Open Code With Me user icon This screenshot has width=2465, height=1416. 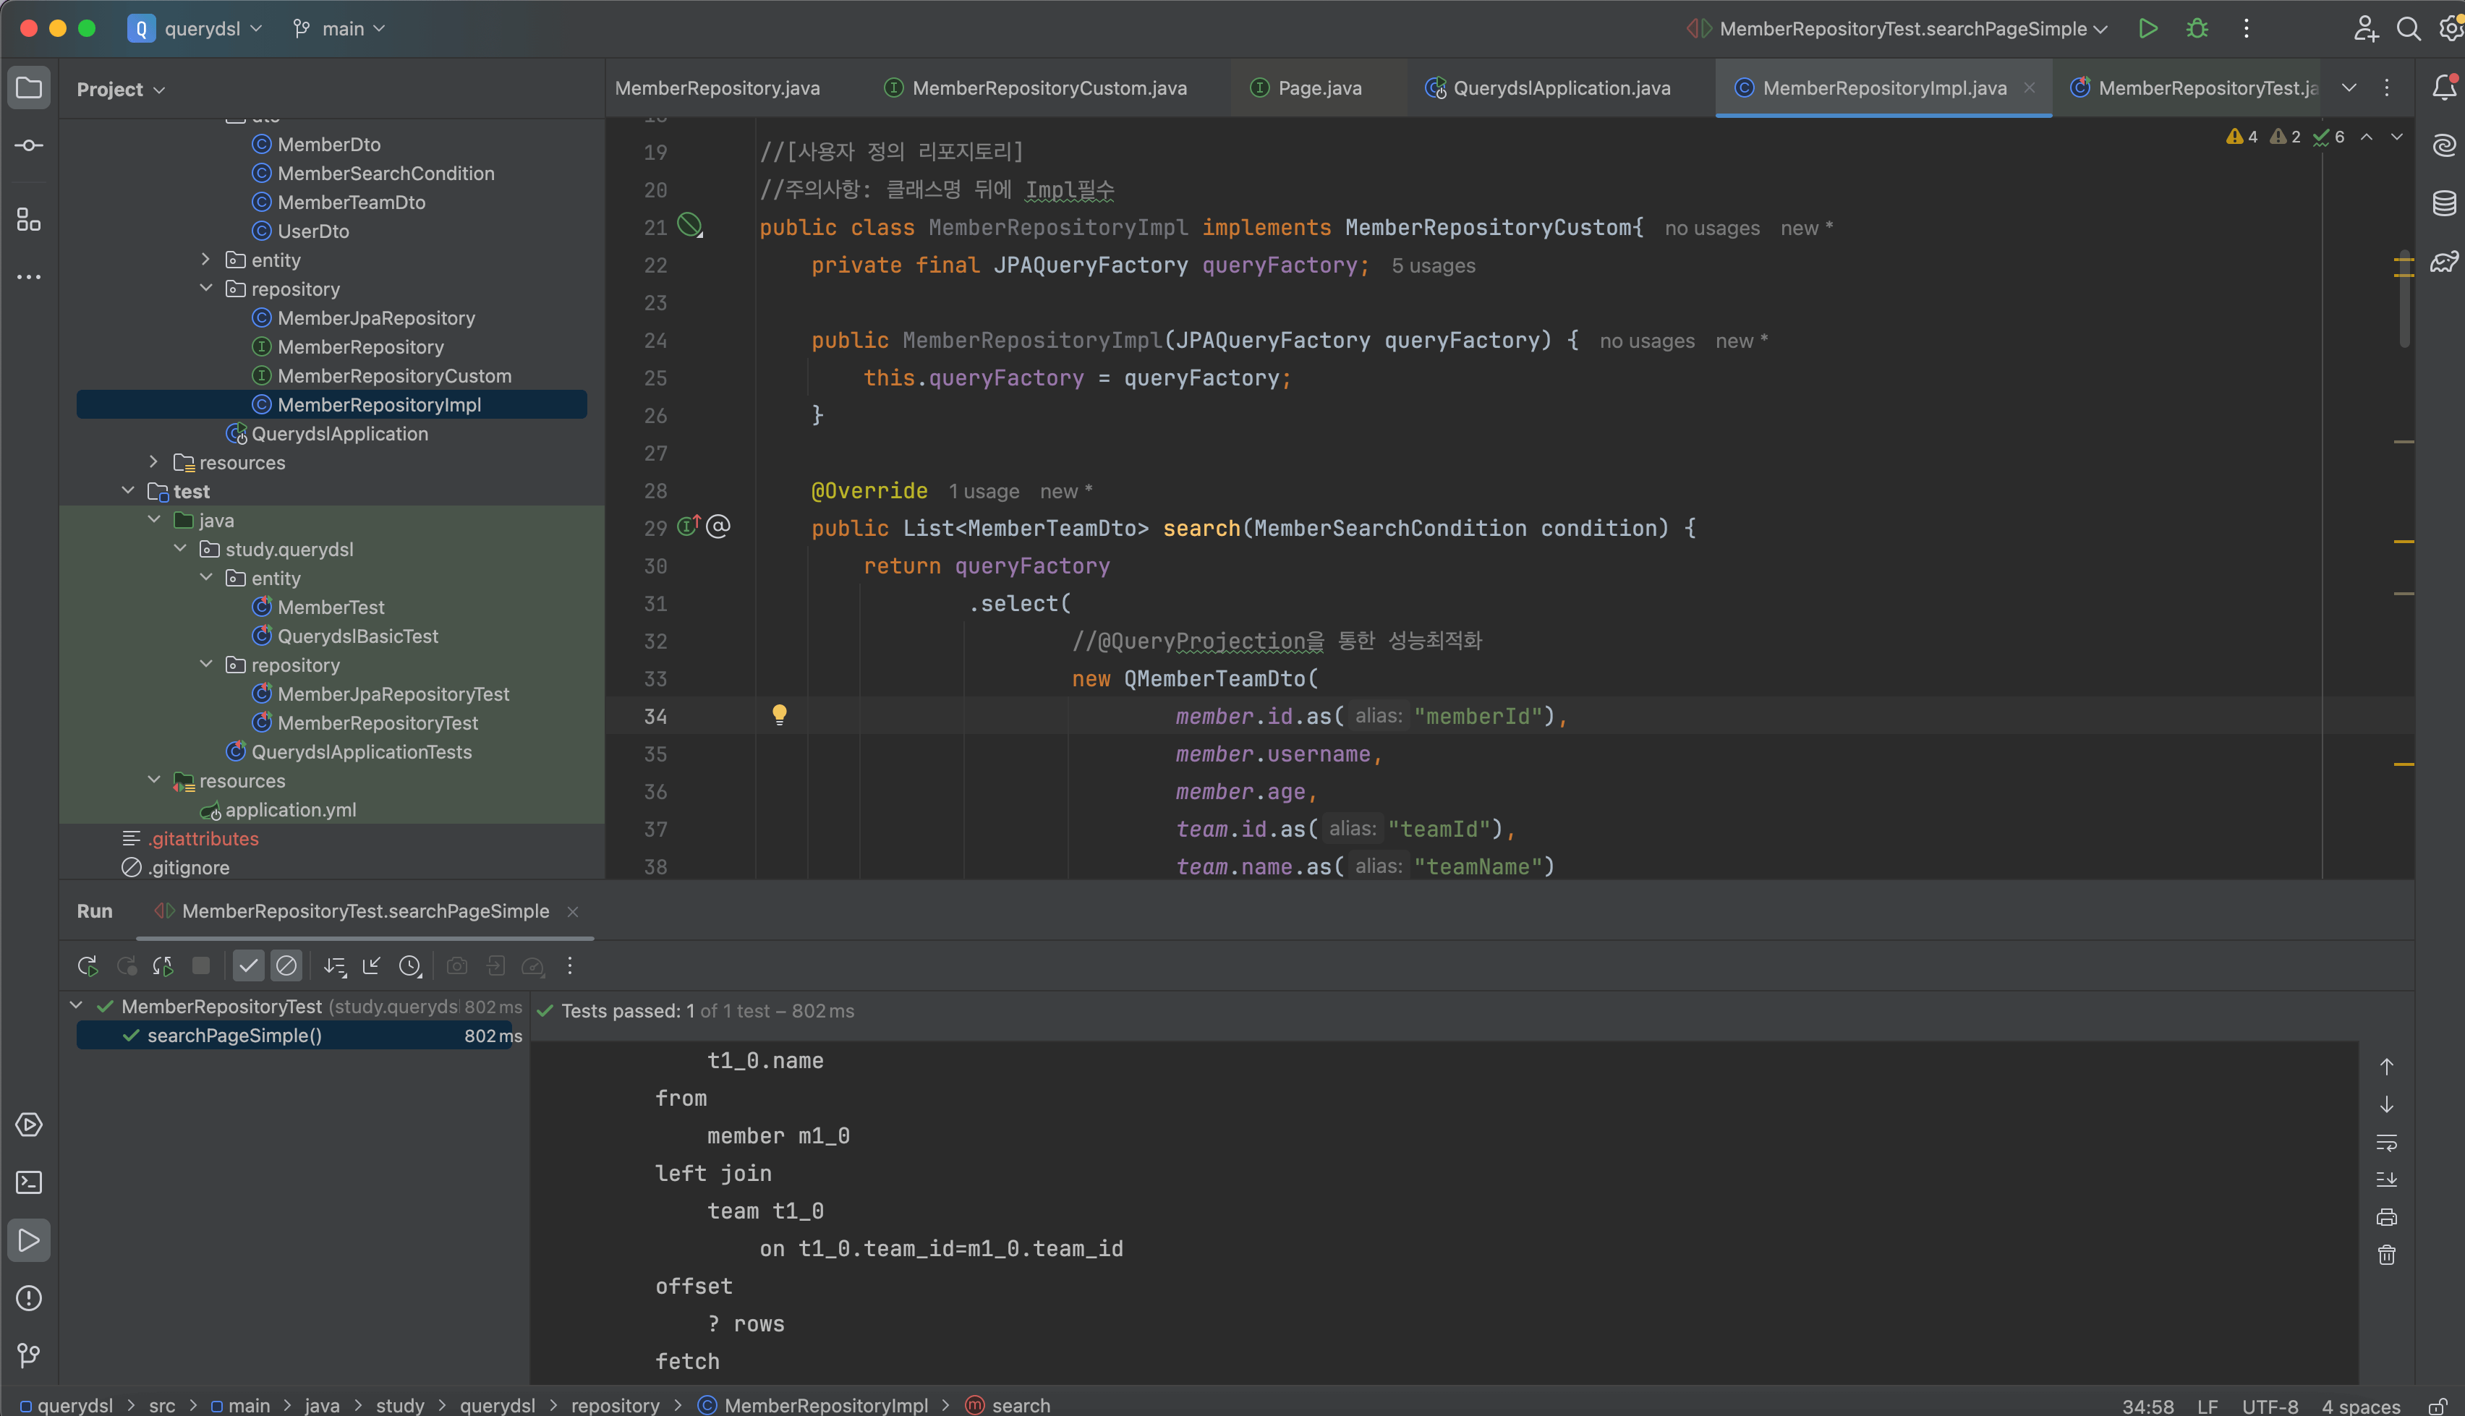tap(2366, 29)
